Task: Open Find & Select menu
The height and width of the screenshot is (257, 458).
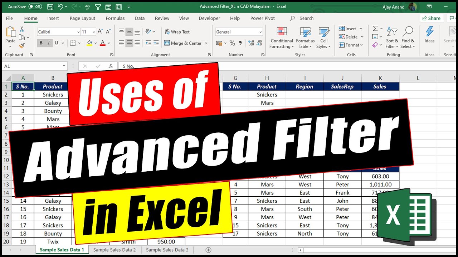Action: pos(408,38)
